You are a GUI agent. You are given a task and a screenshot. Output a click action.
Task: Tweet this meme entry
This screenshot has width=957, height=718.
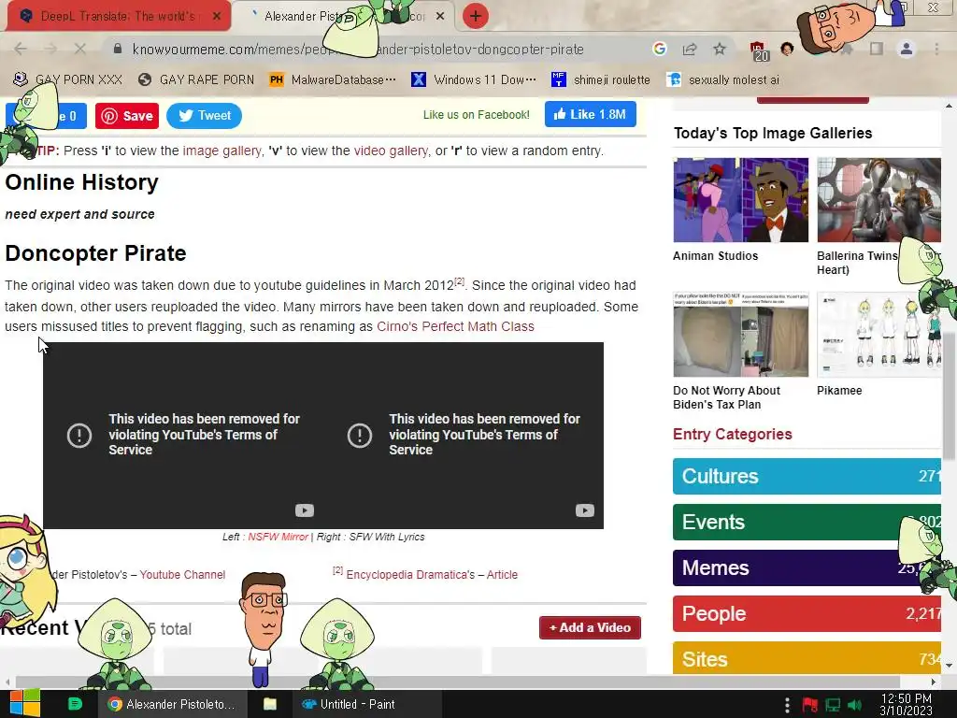[x=204, y=116]
